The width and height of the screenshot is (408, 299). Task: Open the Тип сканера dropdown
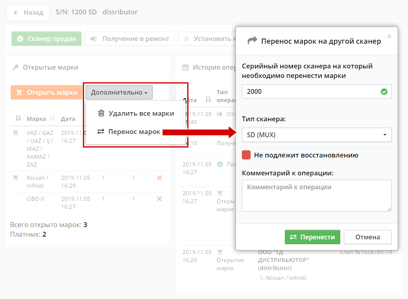pos(316,135)
